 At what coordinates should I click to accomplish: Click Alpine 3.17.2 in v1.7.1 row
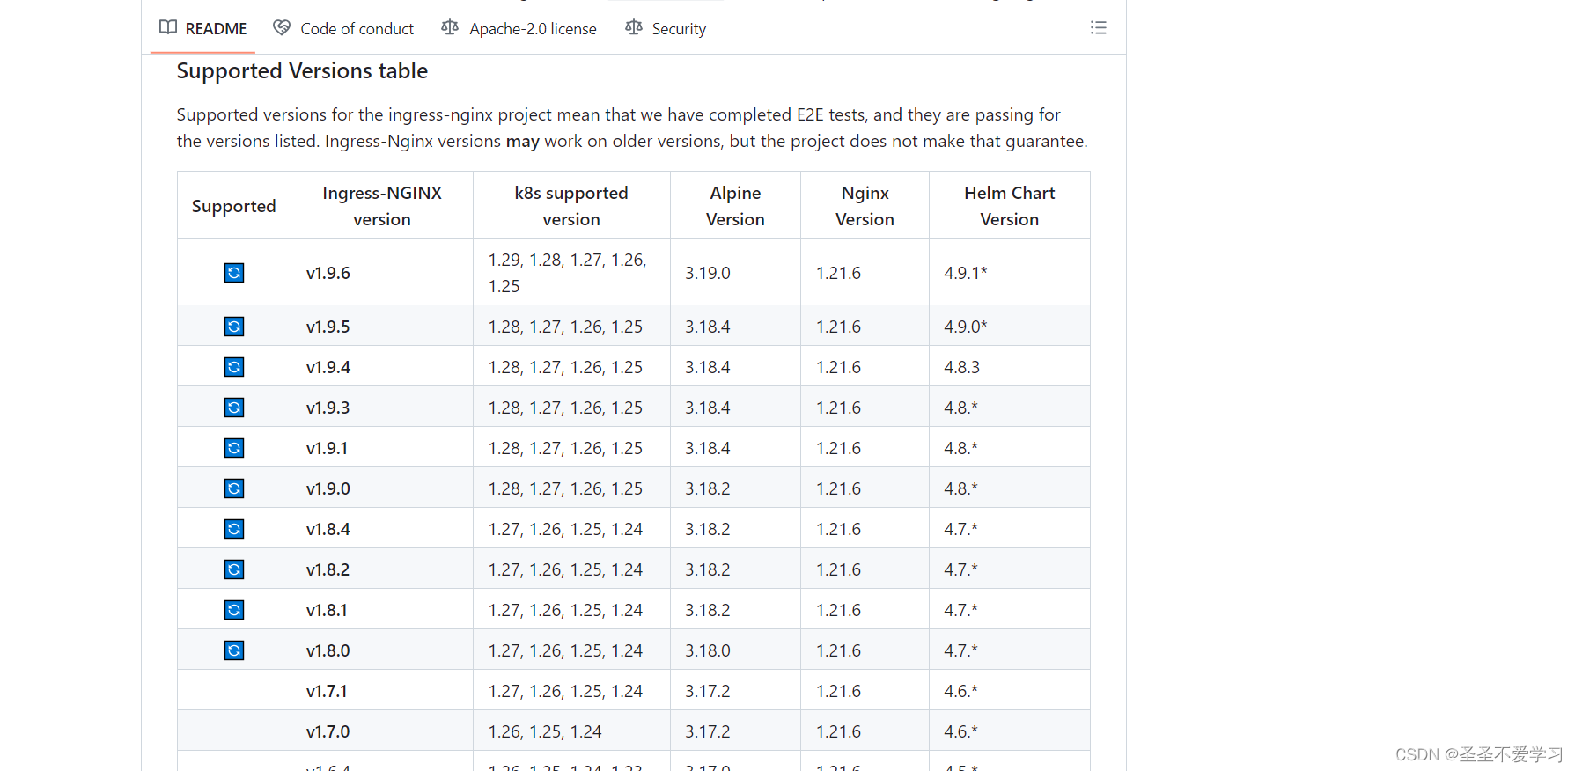click(x=735, y=691)
